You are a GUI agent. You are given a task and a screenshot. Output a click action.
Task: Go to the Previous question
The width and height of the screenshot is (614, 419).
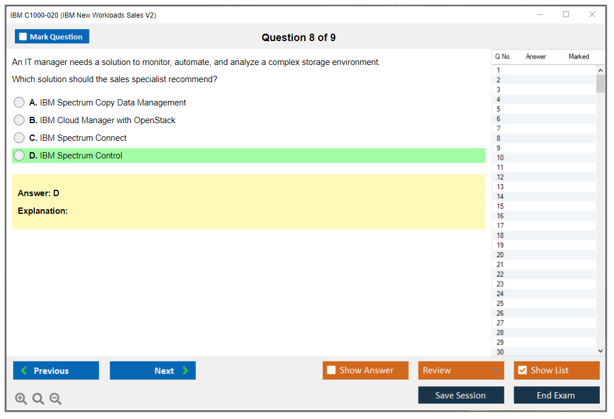pos(56,371)
